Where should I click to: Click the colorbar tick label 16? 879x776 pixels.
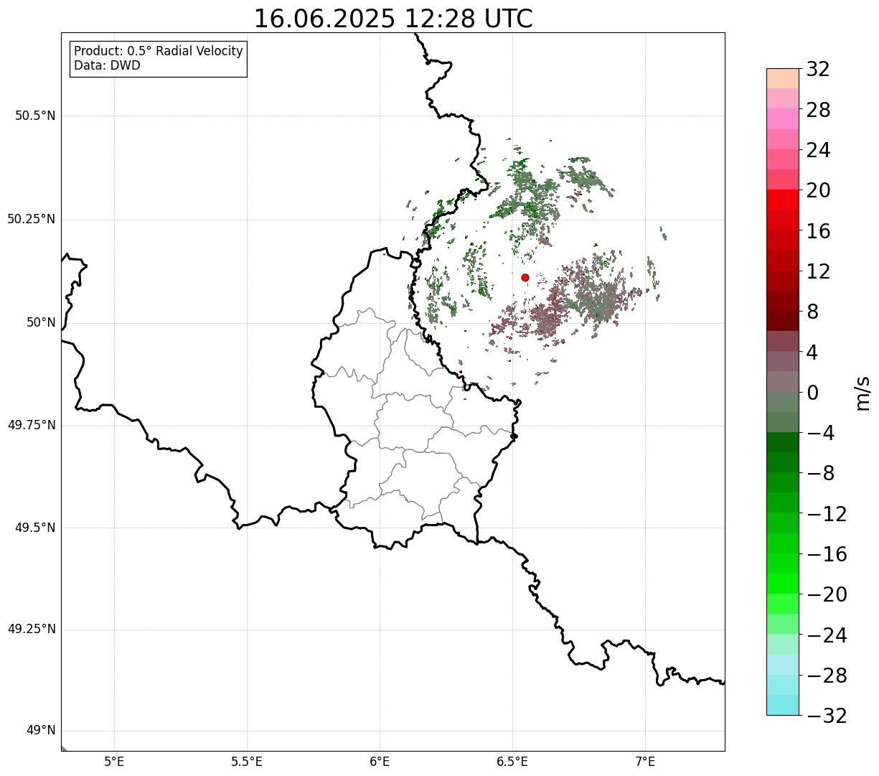[x=818, y=231]
